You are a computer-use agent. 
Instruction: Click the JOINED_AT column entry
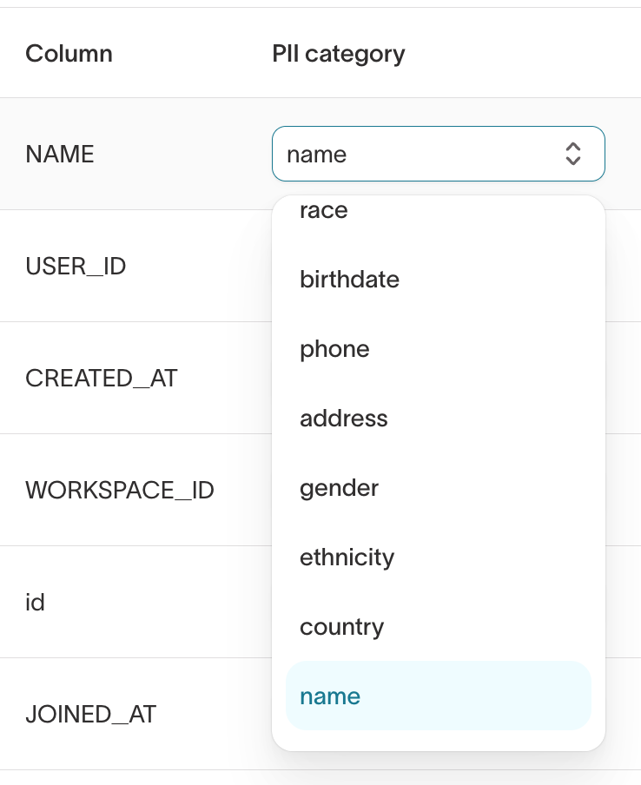click(90, 715)
